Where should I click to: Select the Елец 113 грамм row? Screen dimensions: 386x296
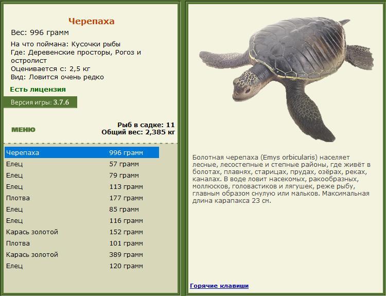tap(82, 187)
